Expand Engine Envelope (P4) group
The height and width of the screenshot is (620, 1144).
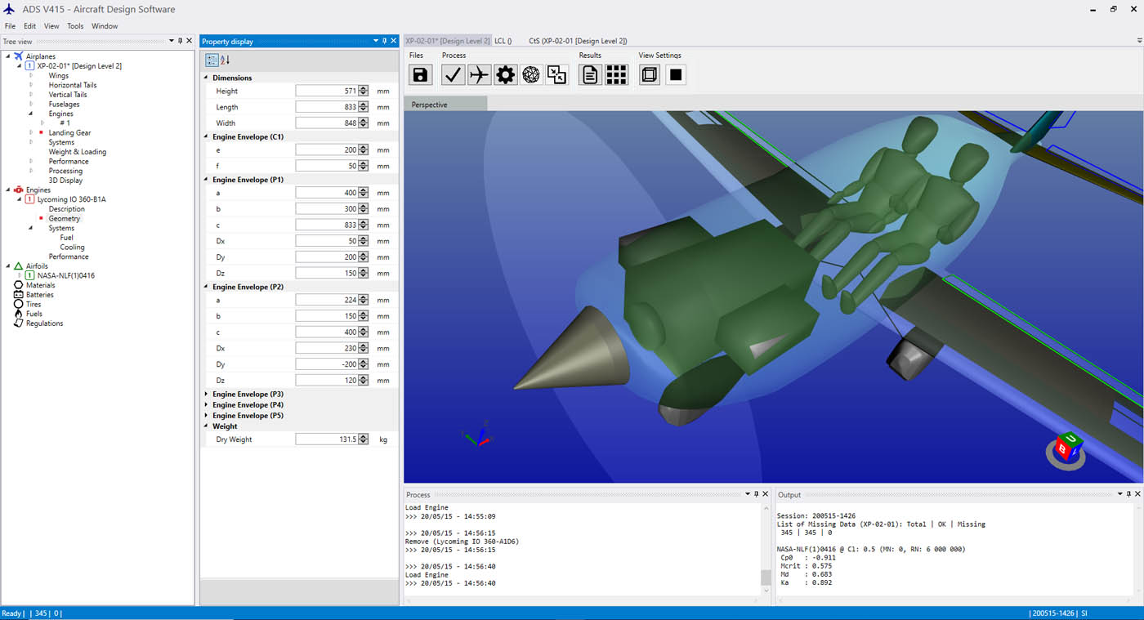206,405
